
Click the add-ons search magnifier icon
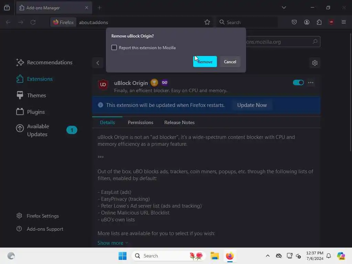[315, 42]
